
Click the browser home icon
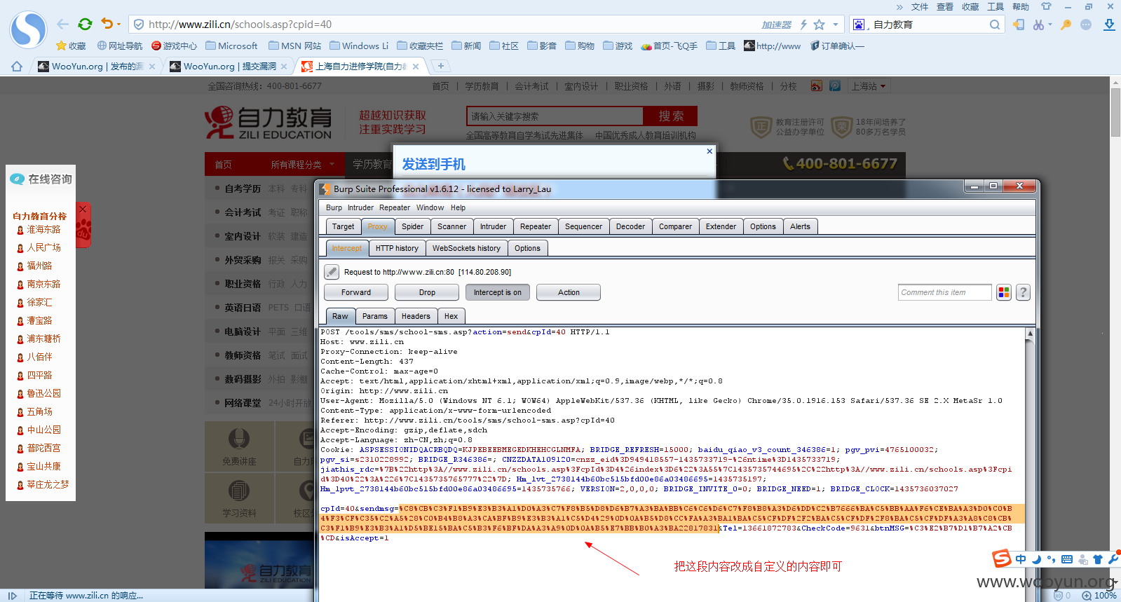click(17, 67)
